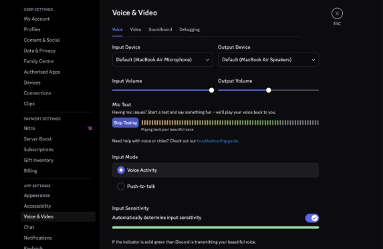Open Family Centre settings
The width and height of the screenshot is (383, 249).
click(x=39, y=61)
